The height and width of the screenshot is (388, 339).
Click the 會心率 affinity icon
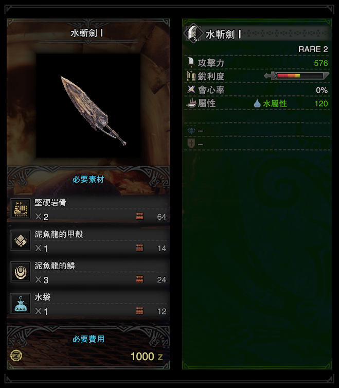coord(191,90)
